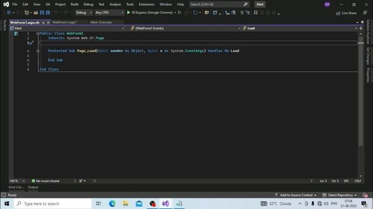Click No issues found indicator
373x209 pixels.
click(45, 181)
